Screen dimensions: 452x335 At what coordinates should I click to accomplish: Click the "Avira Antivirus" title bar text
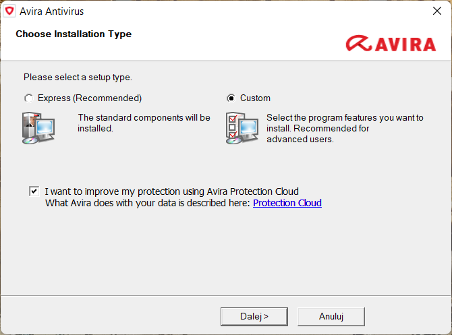(x=52, y=11)
